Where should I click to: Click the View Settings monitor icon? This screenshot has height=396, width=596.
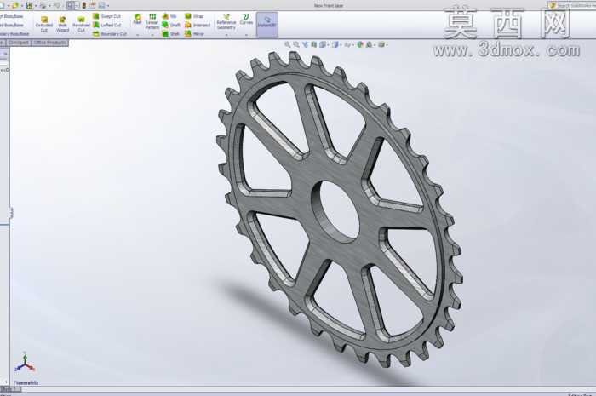coord(381,44)
